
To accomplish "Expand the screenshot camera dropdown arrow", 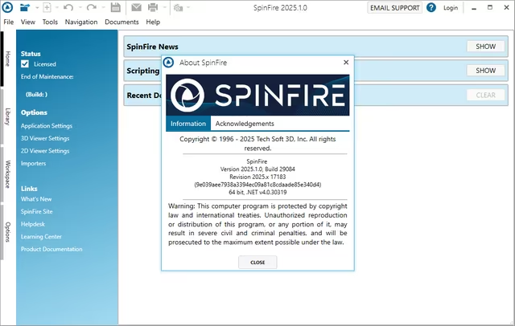I will [x=188, y=7].
